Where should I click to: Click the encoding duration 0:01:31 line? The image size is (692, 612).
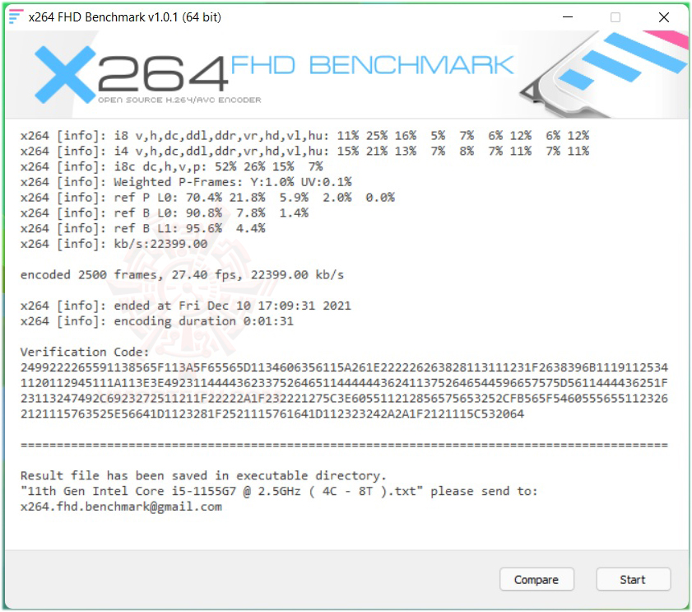pyautogui.click(x=156, y=320)
